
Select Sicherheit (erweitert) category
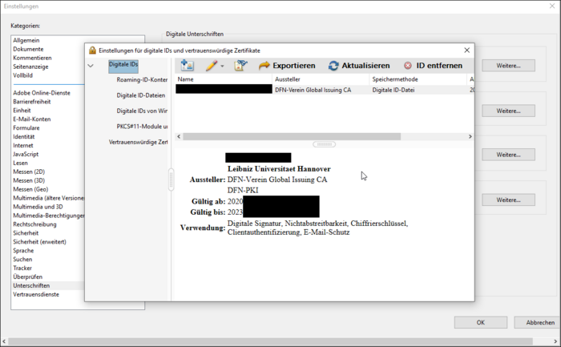coord(40,242)
